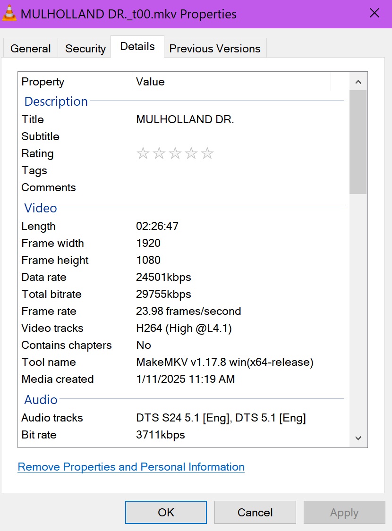Click the Comments property label
This screenshot has width=392, height=531.
(x=49, y=187)
